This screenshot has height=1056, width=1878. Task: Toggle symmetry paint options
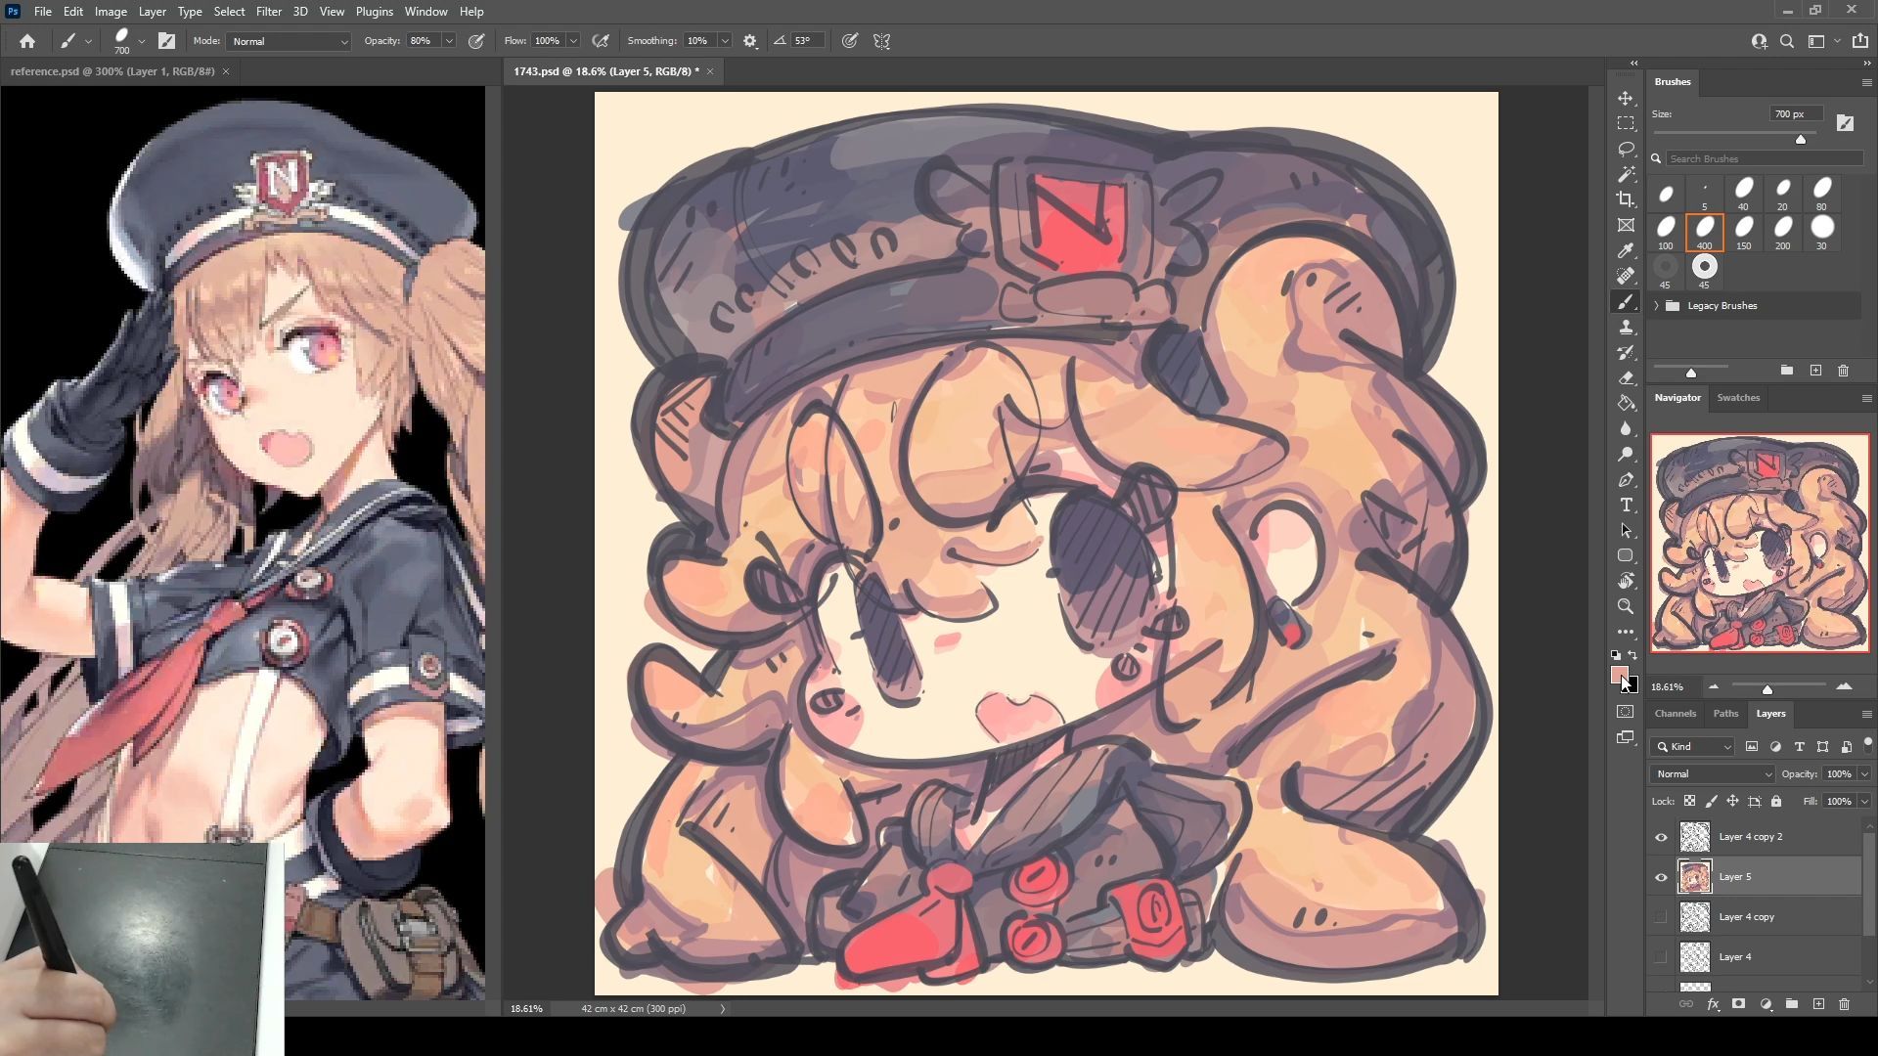(882, 41)
